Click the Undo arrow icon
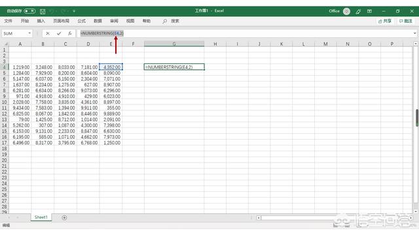 [52, 11]
